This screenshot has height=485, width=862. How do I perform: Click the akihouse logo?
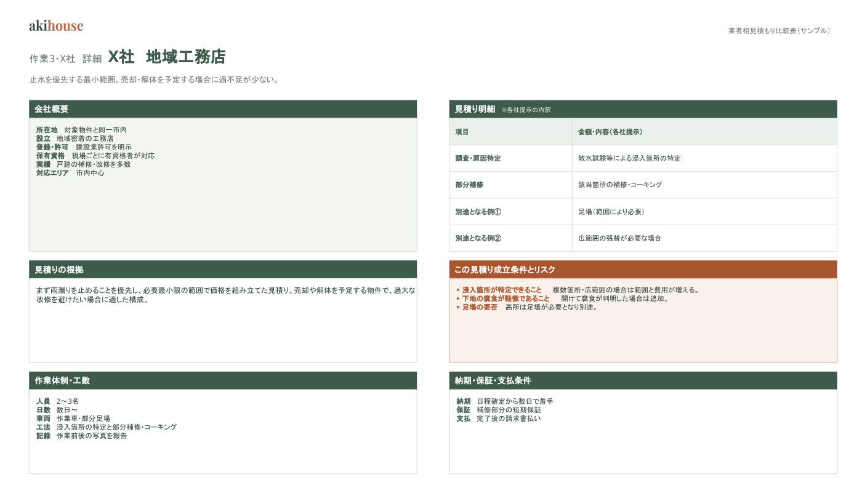coord(56,26)
